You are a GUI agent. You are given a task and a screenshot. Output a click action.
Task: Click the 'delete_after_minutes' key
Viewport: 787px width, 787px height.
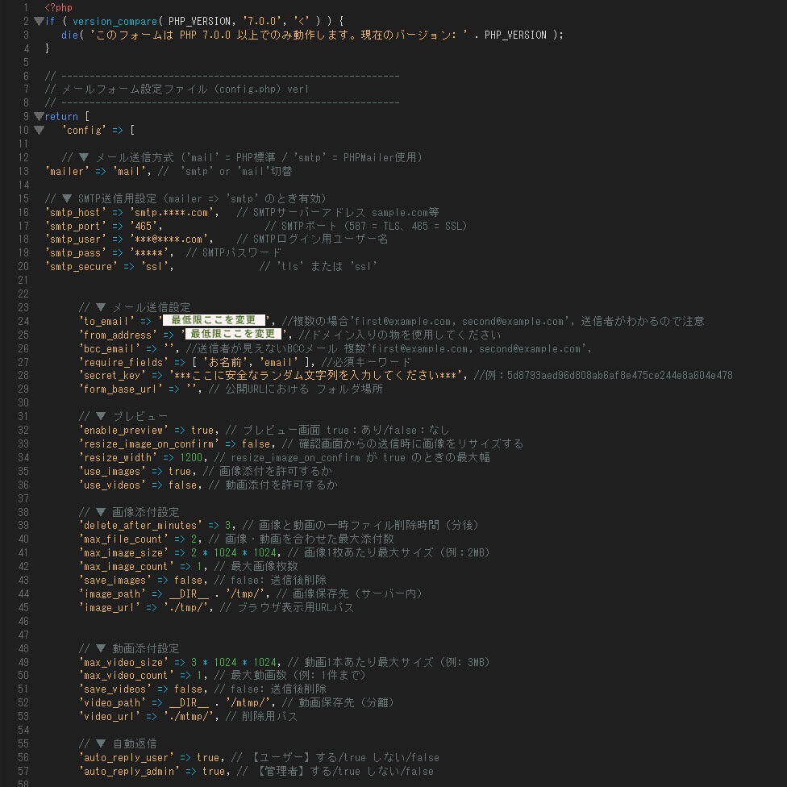tap(140, 526)
